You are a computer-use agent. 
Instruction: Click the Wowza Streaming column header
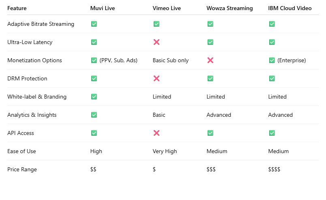[x=230, y=8]
